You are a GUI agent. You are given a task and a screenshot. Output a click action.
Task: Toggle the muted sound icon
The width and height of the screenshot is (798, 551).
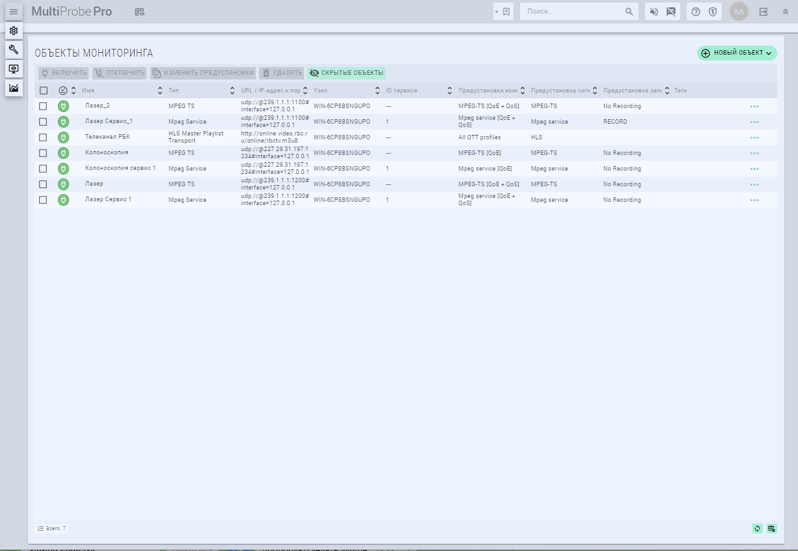coord(654,12)
